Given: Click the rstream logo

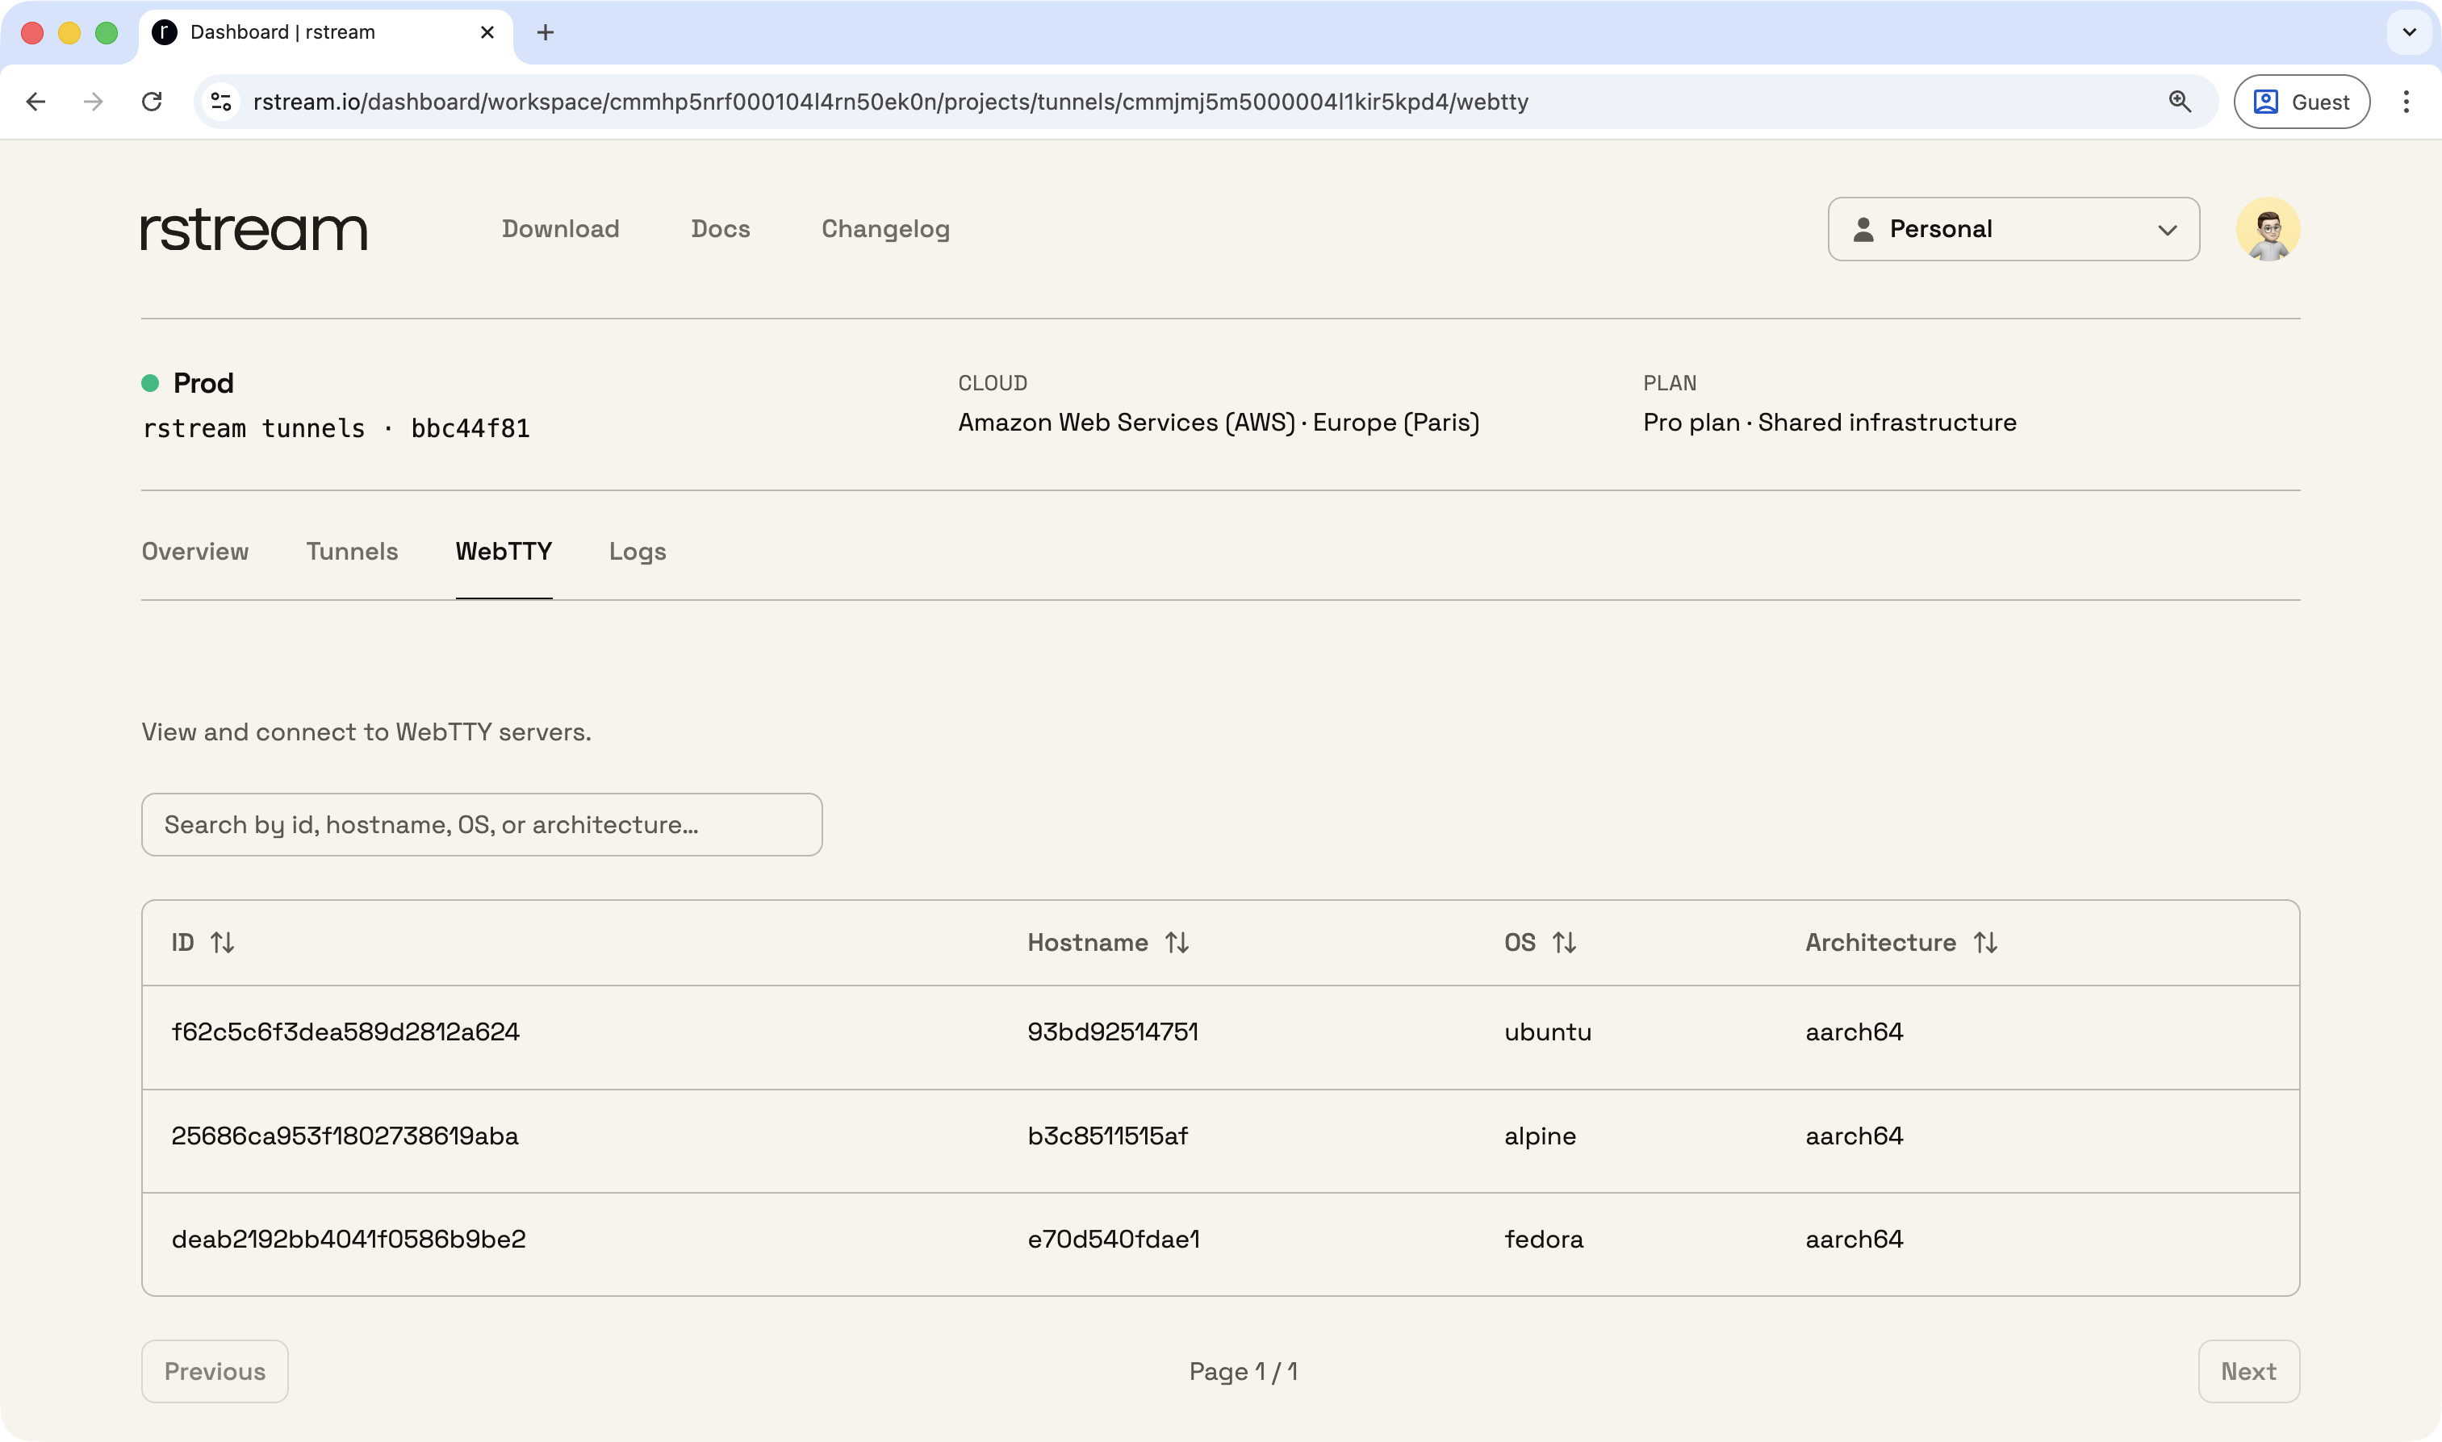Looking at the screenshot, I should tap(253, 229).
